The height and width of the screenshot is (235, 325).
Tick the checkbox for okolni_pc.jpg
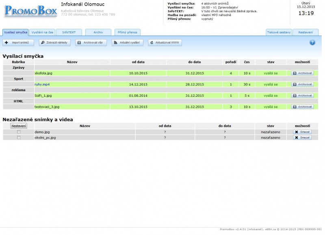pyautogui.click(x=19, y=137)
